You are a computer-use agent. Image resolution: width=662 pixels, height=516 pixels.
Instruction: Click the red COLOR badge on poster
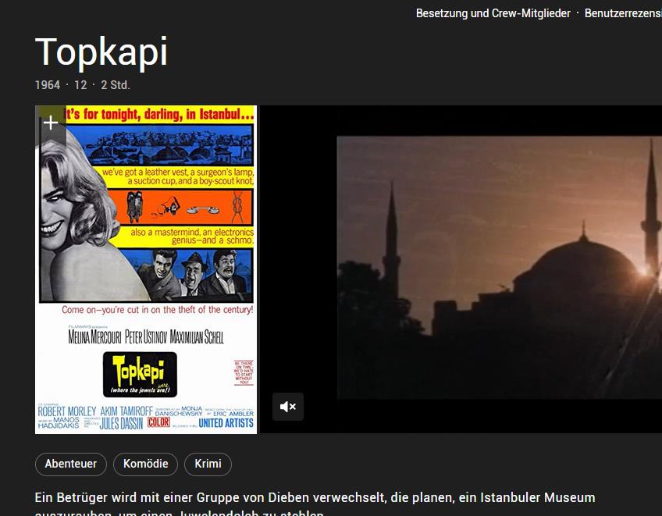click(158, 422)
